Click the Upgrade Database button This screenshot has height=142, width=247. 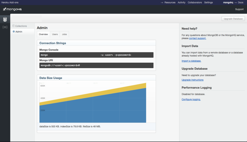point(233,19)
